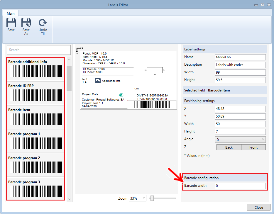
Task: Click the Undo All icon
Action: pos(43,23)
